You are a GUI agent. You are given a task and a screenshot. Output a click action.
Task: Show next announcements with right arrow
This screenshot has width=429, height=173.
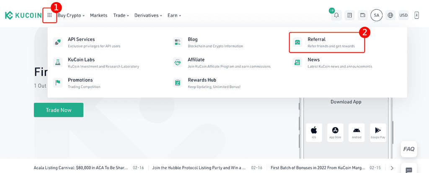392,168
